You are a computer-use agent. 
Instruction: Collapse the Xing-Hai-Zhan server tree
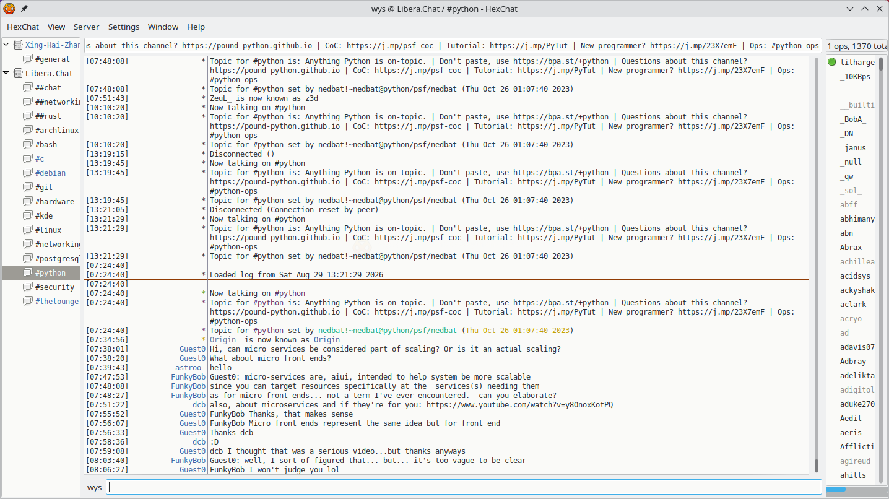(6, 45)
